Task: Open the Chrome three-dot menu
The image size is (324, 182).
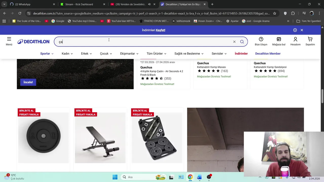Action: [x=319, y=13]
